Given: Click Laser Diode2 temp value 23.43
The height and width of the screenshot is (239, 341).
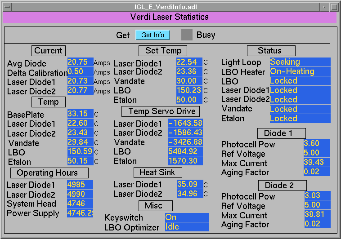Looking at the screenshot, I should (80, 133).
